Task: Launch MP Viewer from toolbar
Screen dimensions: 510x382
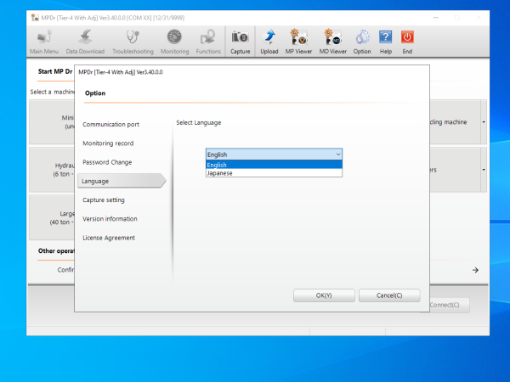Action: click(x=298, y=42)
